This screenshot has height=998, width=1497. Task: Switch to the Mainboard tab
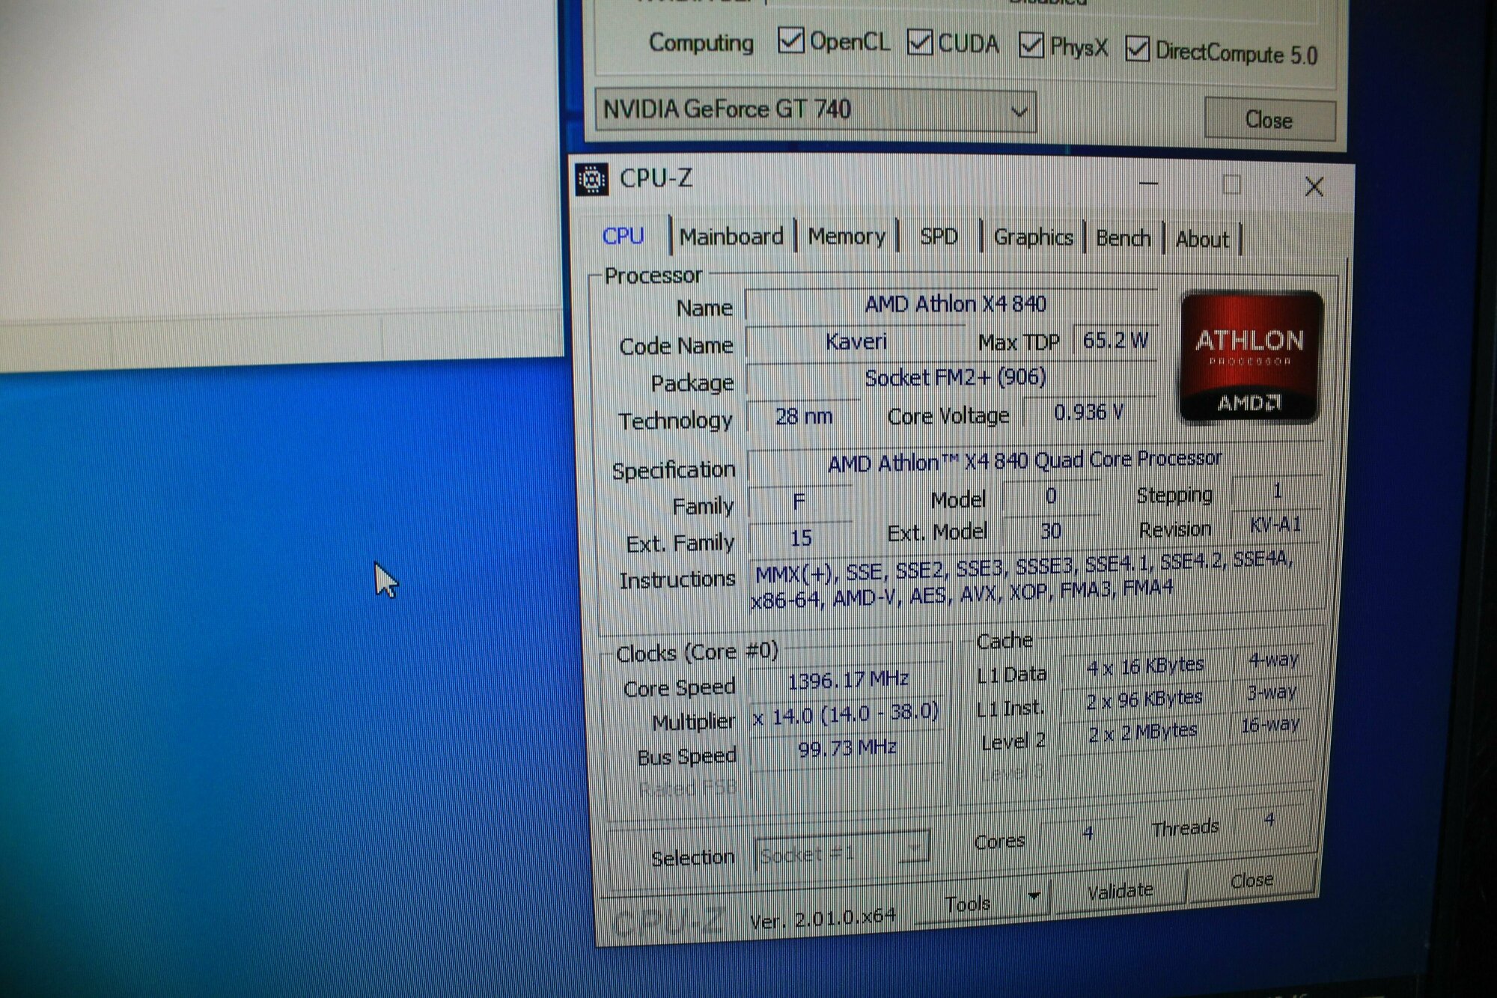[x=731, y=237]
